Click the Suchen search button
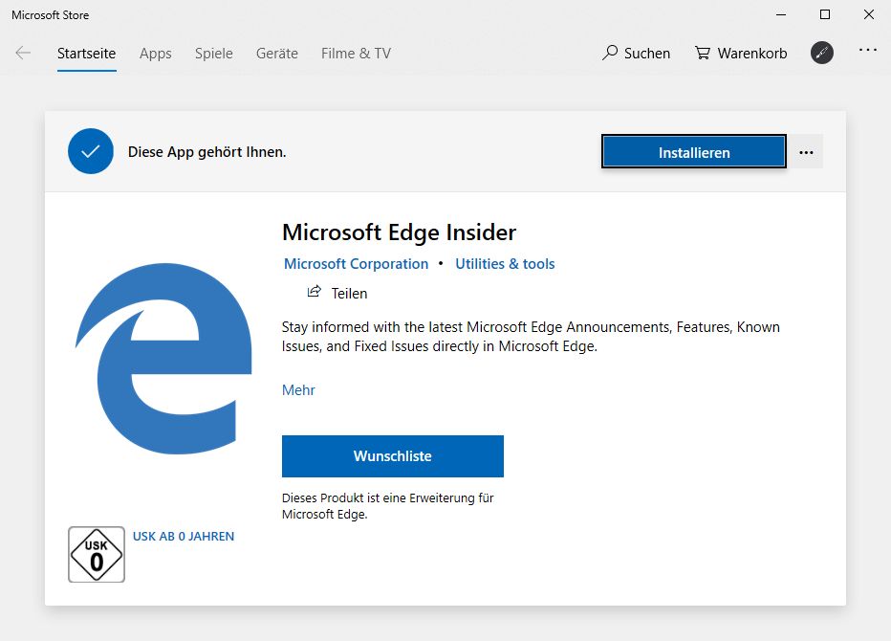The height and width of the screenshot is (641, 891). click(636, 53)
